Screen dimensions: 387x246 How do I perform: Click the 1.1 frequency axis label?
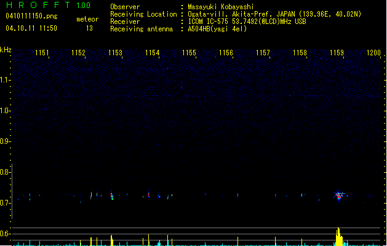5,80
